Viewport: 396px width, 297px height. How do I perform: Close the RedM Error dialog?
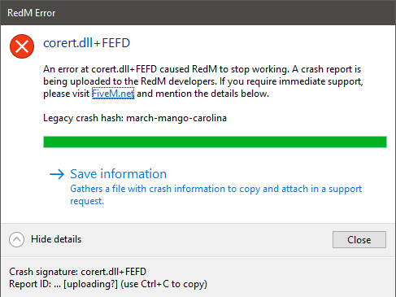pyautogui.click(x=359, y=240)
